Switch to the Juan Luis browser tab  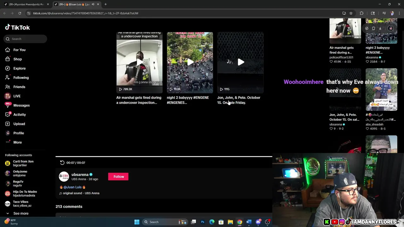tap(74, 4)
